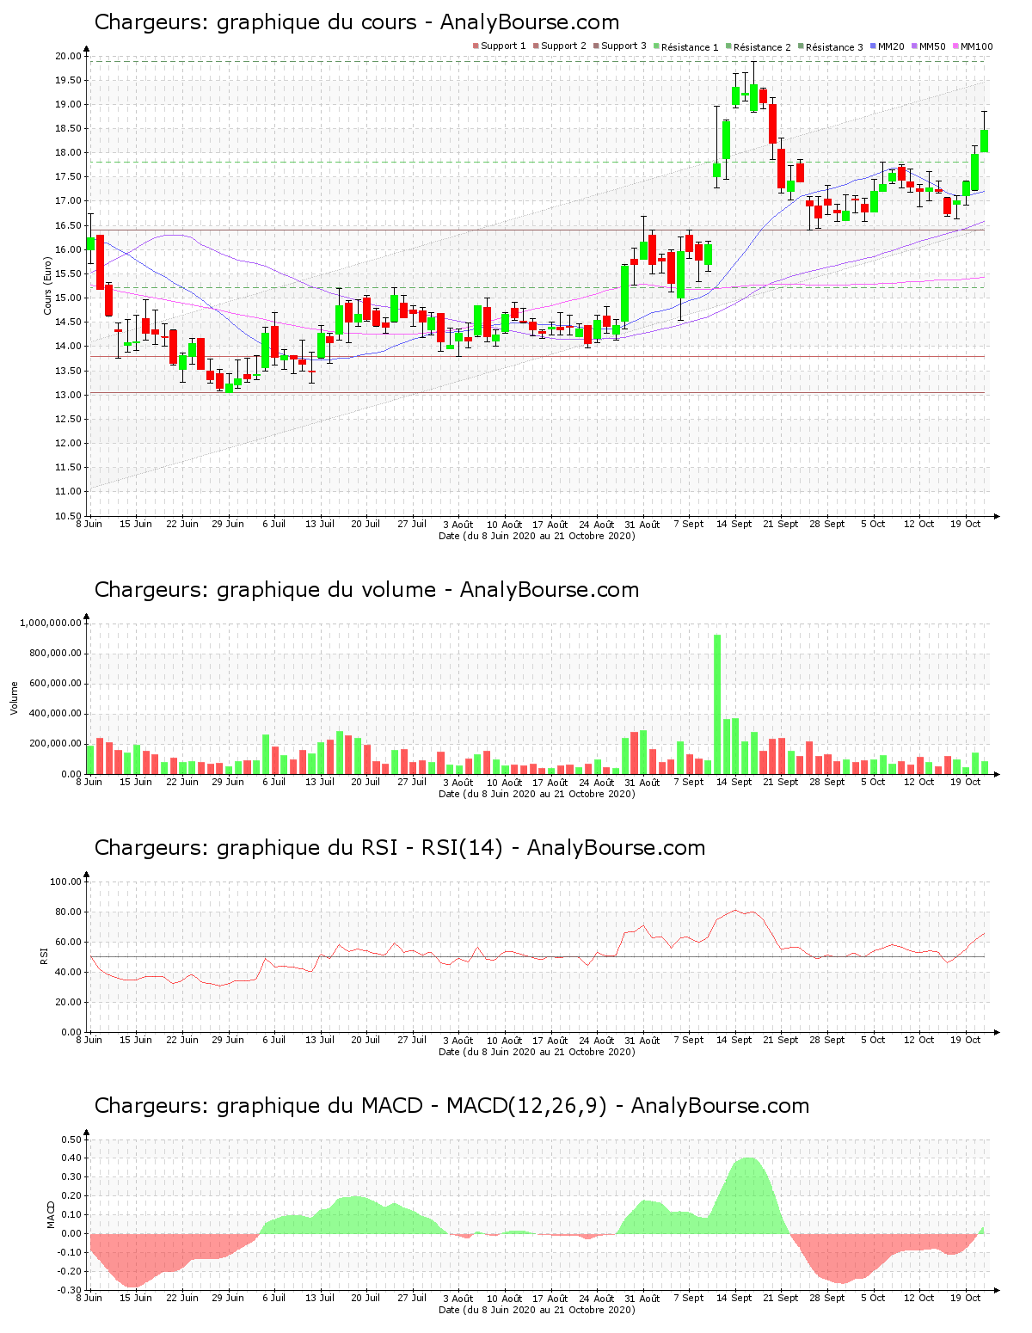
Task: Click '5 Oct' date under MACD chart
Action: pyautogui.click(x=873, y=1298)
